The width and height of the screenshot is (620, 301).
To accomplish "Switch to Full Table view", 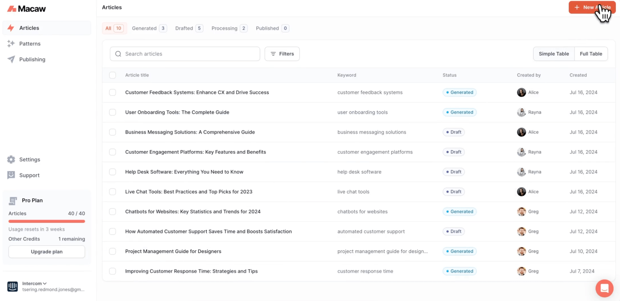I will (x=591, y=54).
